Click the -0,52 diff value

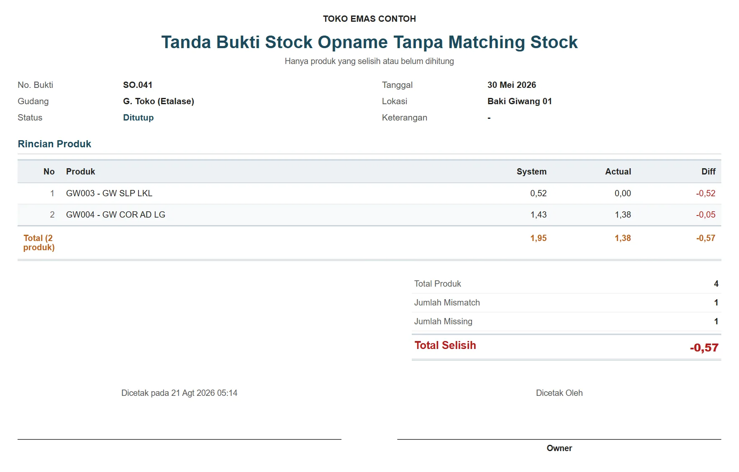[706, 193]
